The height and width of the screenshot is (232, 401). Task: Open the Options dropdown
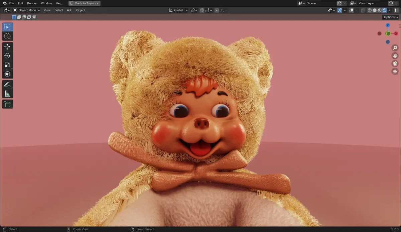391,17
